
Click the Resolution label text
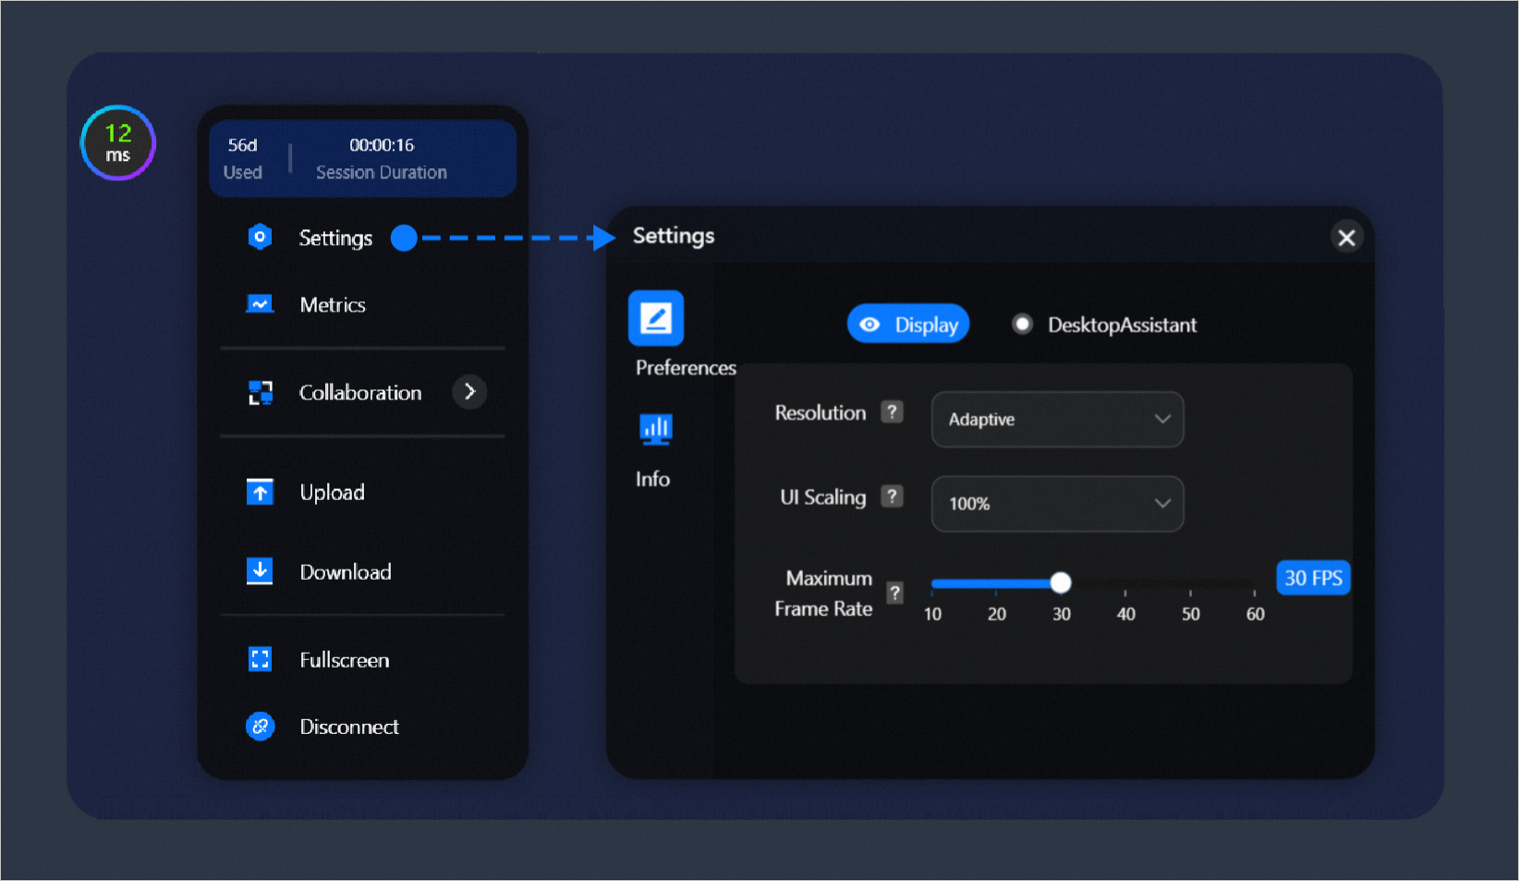coord(820,413)
